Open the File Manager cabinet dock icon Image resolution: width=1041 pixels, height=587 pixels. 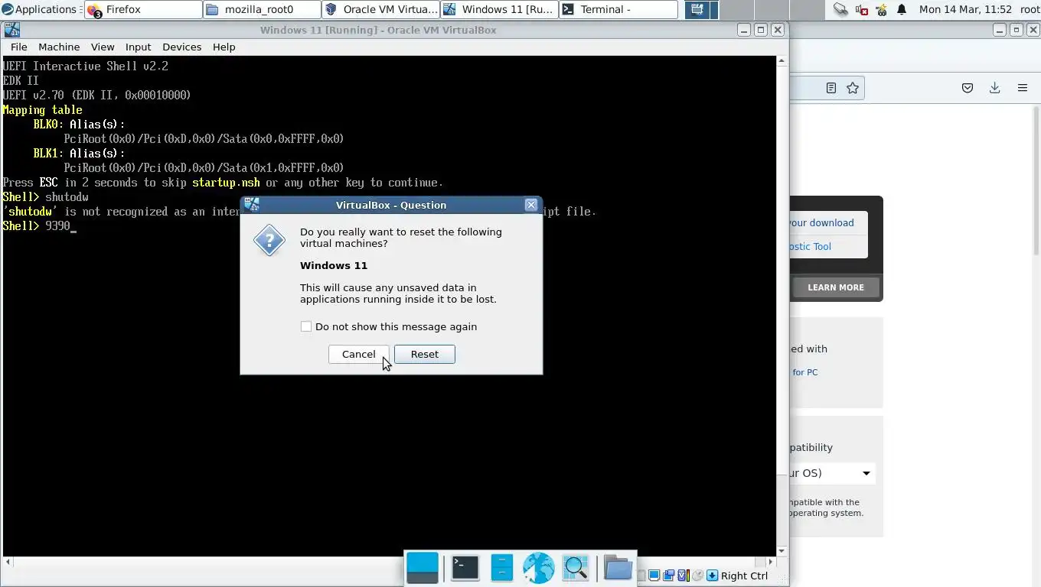tap(501, 568)
